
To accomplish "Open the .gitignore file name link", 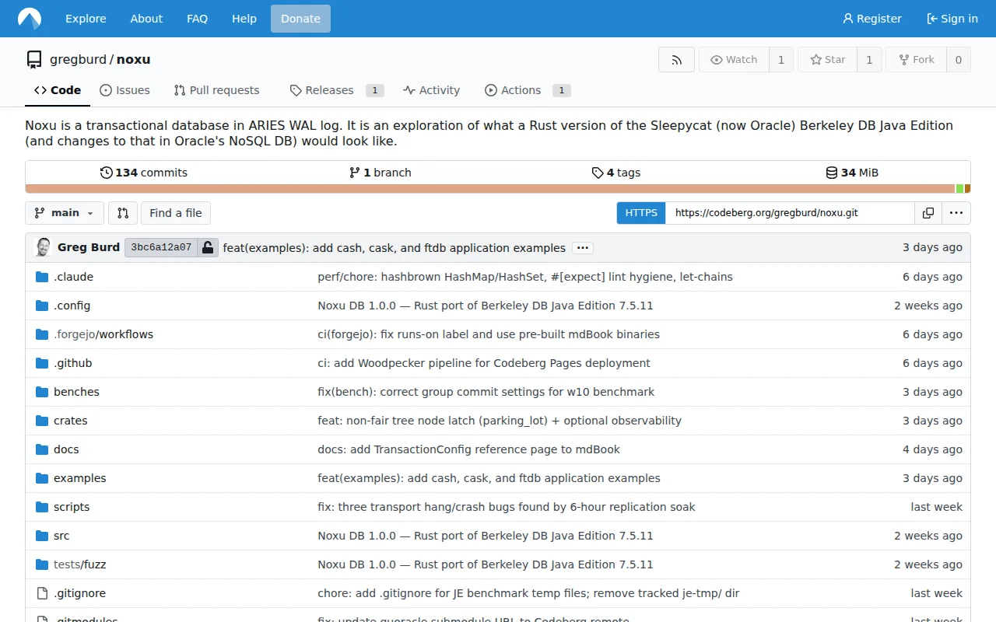I will pyautogui.click(x=79, y=593).
